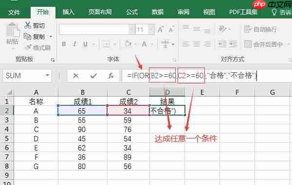Align text left

[x=186, y=44]
